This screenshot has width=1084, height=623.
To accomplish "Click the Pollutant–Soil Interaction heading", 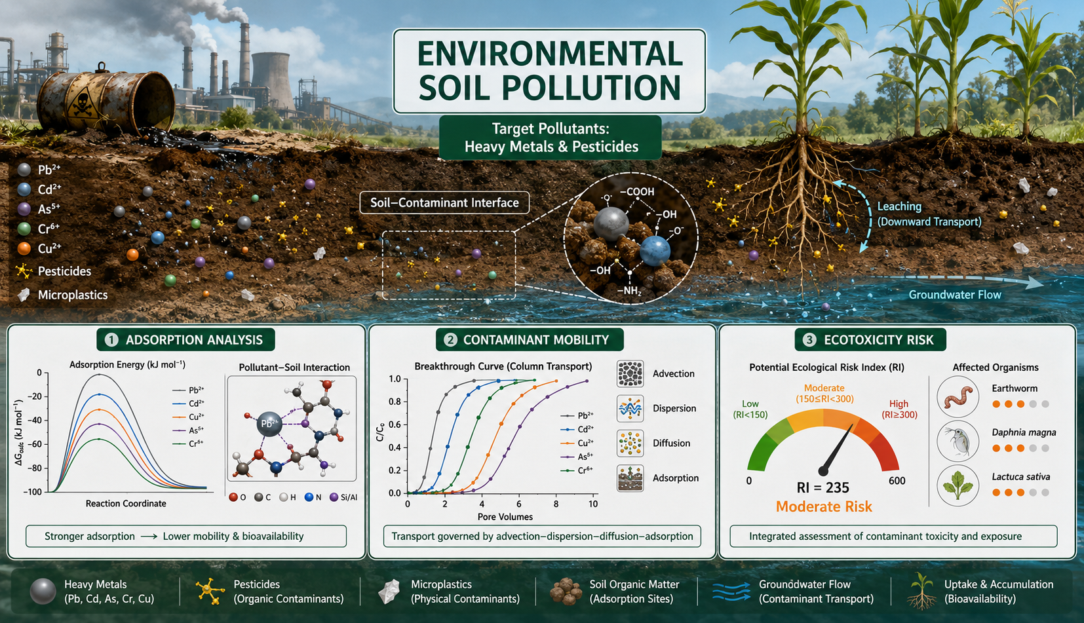I will click(294, 368).
